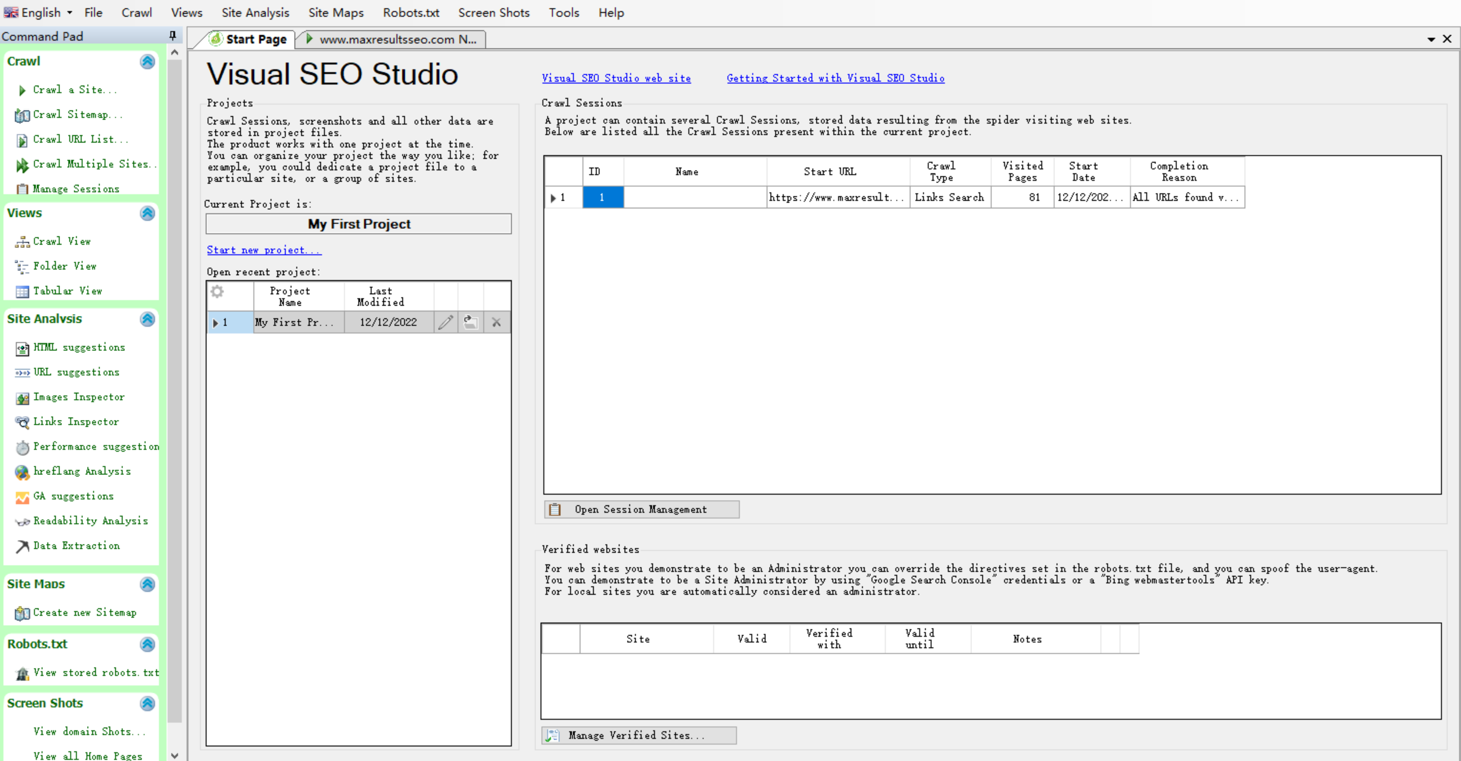This screenshot has width=1461, height=761.
Task: Click the hreflang Analysis globe icon
Action: coord(22,472)
